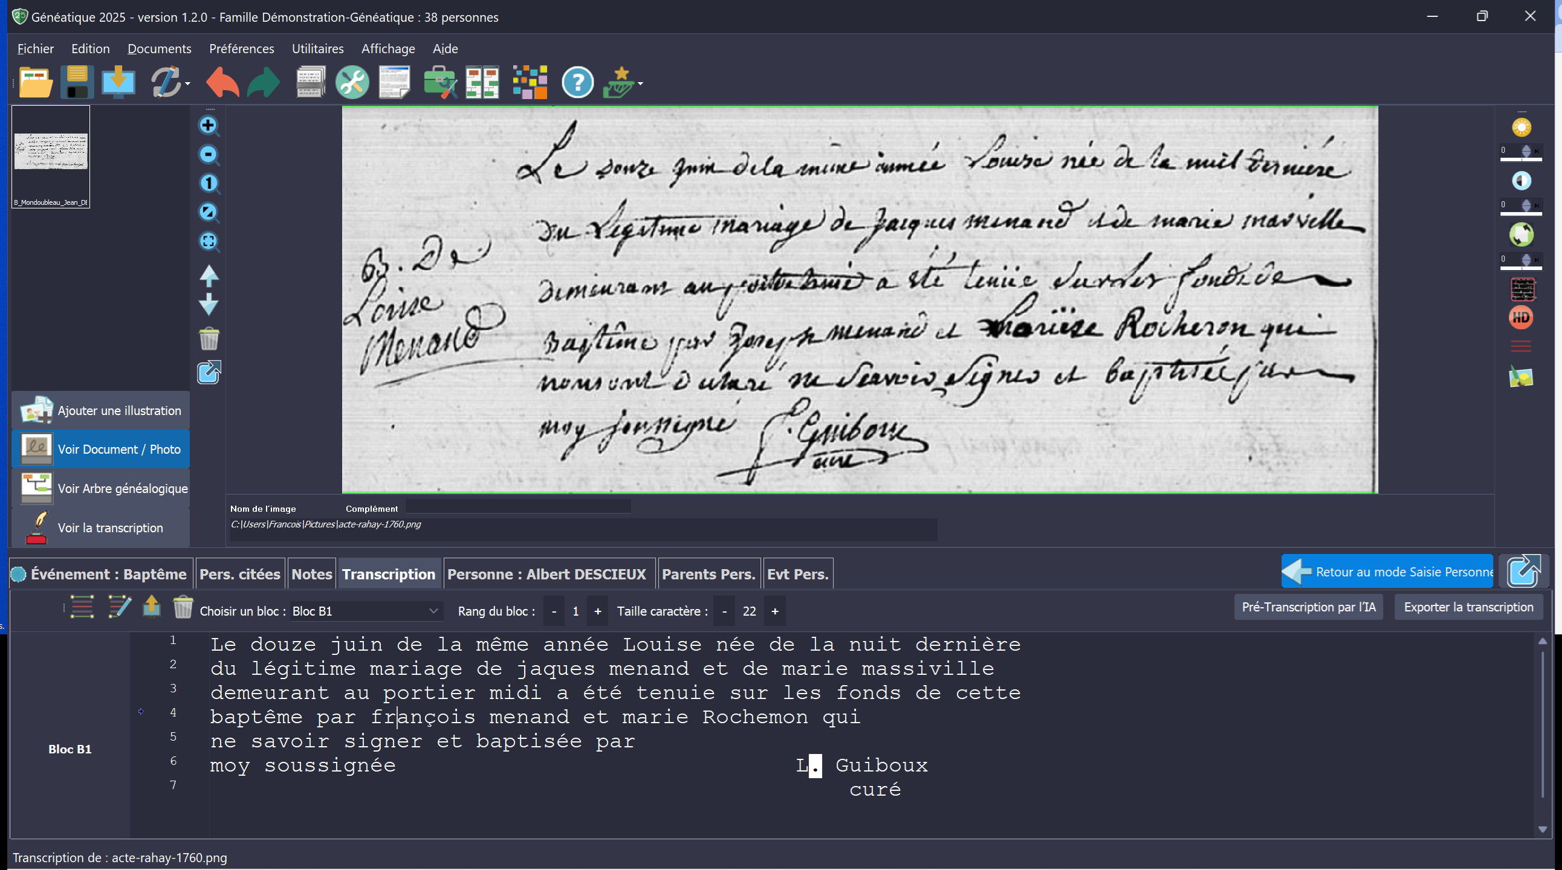Delete the image with the trash icon

(209, 340)
